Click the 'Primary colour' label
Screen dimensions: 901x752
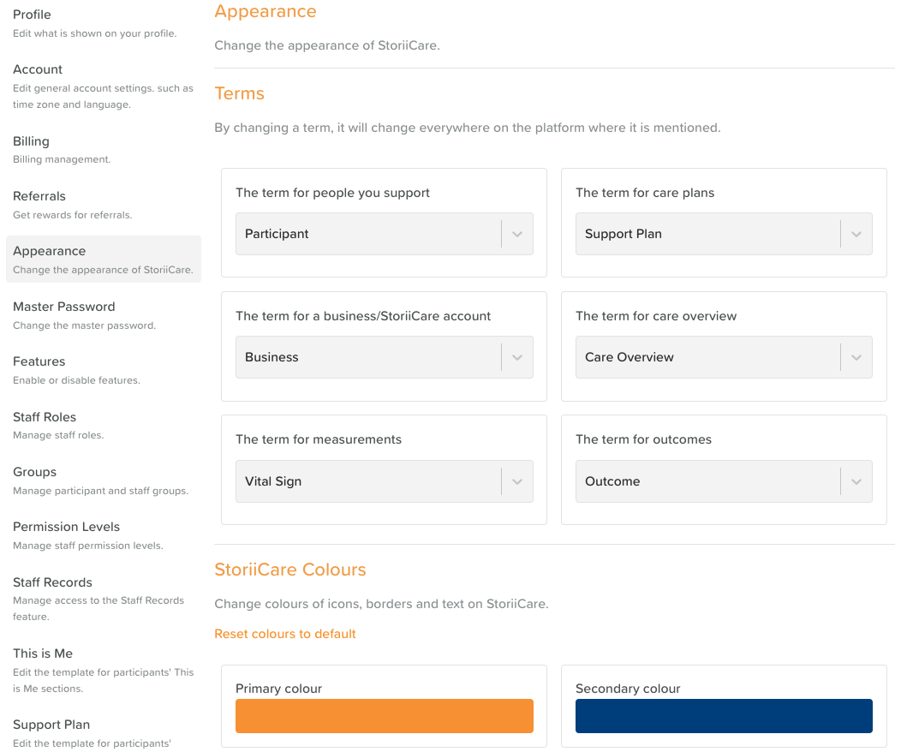pos(278,689)
